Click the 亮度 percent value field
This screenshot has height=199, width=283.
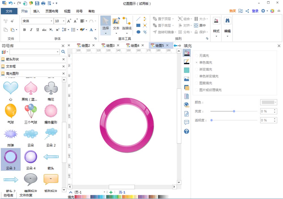point(267,111)
